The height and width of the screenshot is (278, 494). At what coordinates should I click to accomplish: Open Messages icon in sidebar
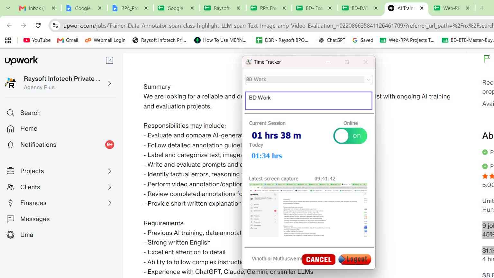coord(11,219)
